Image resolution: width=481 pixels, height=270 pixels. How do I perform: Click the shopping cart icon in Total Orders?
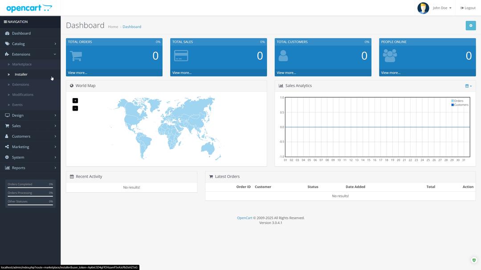tap(76, 56)
